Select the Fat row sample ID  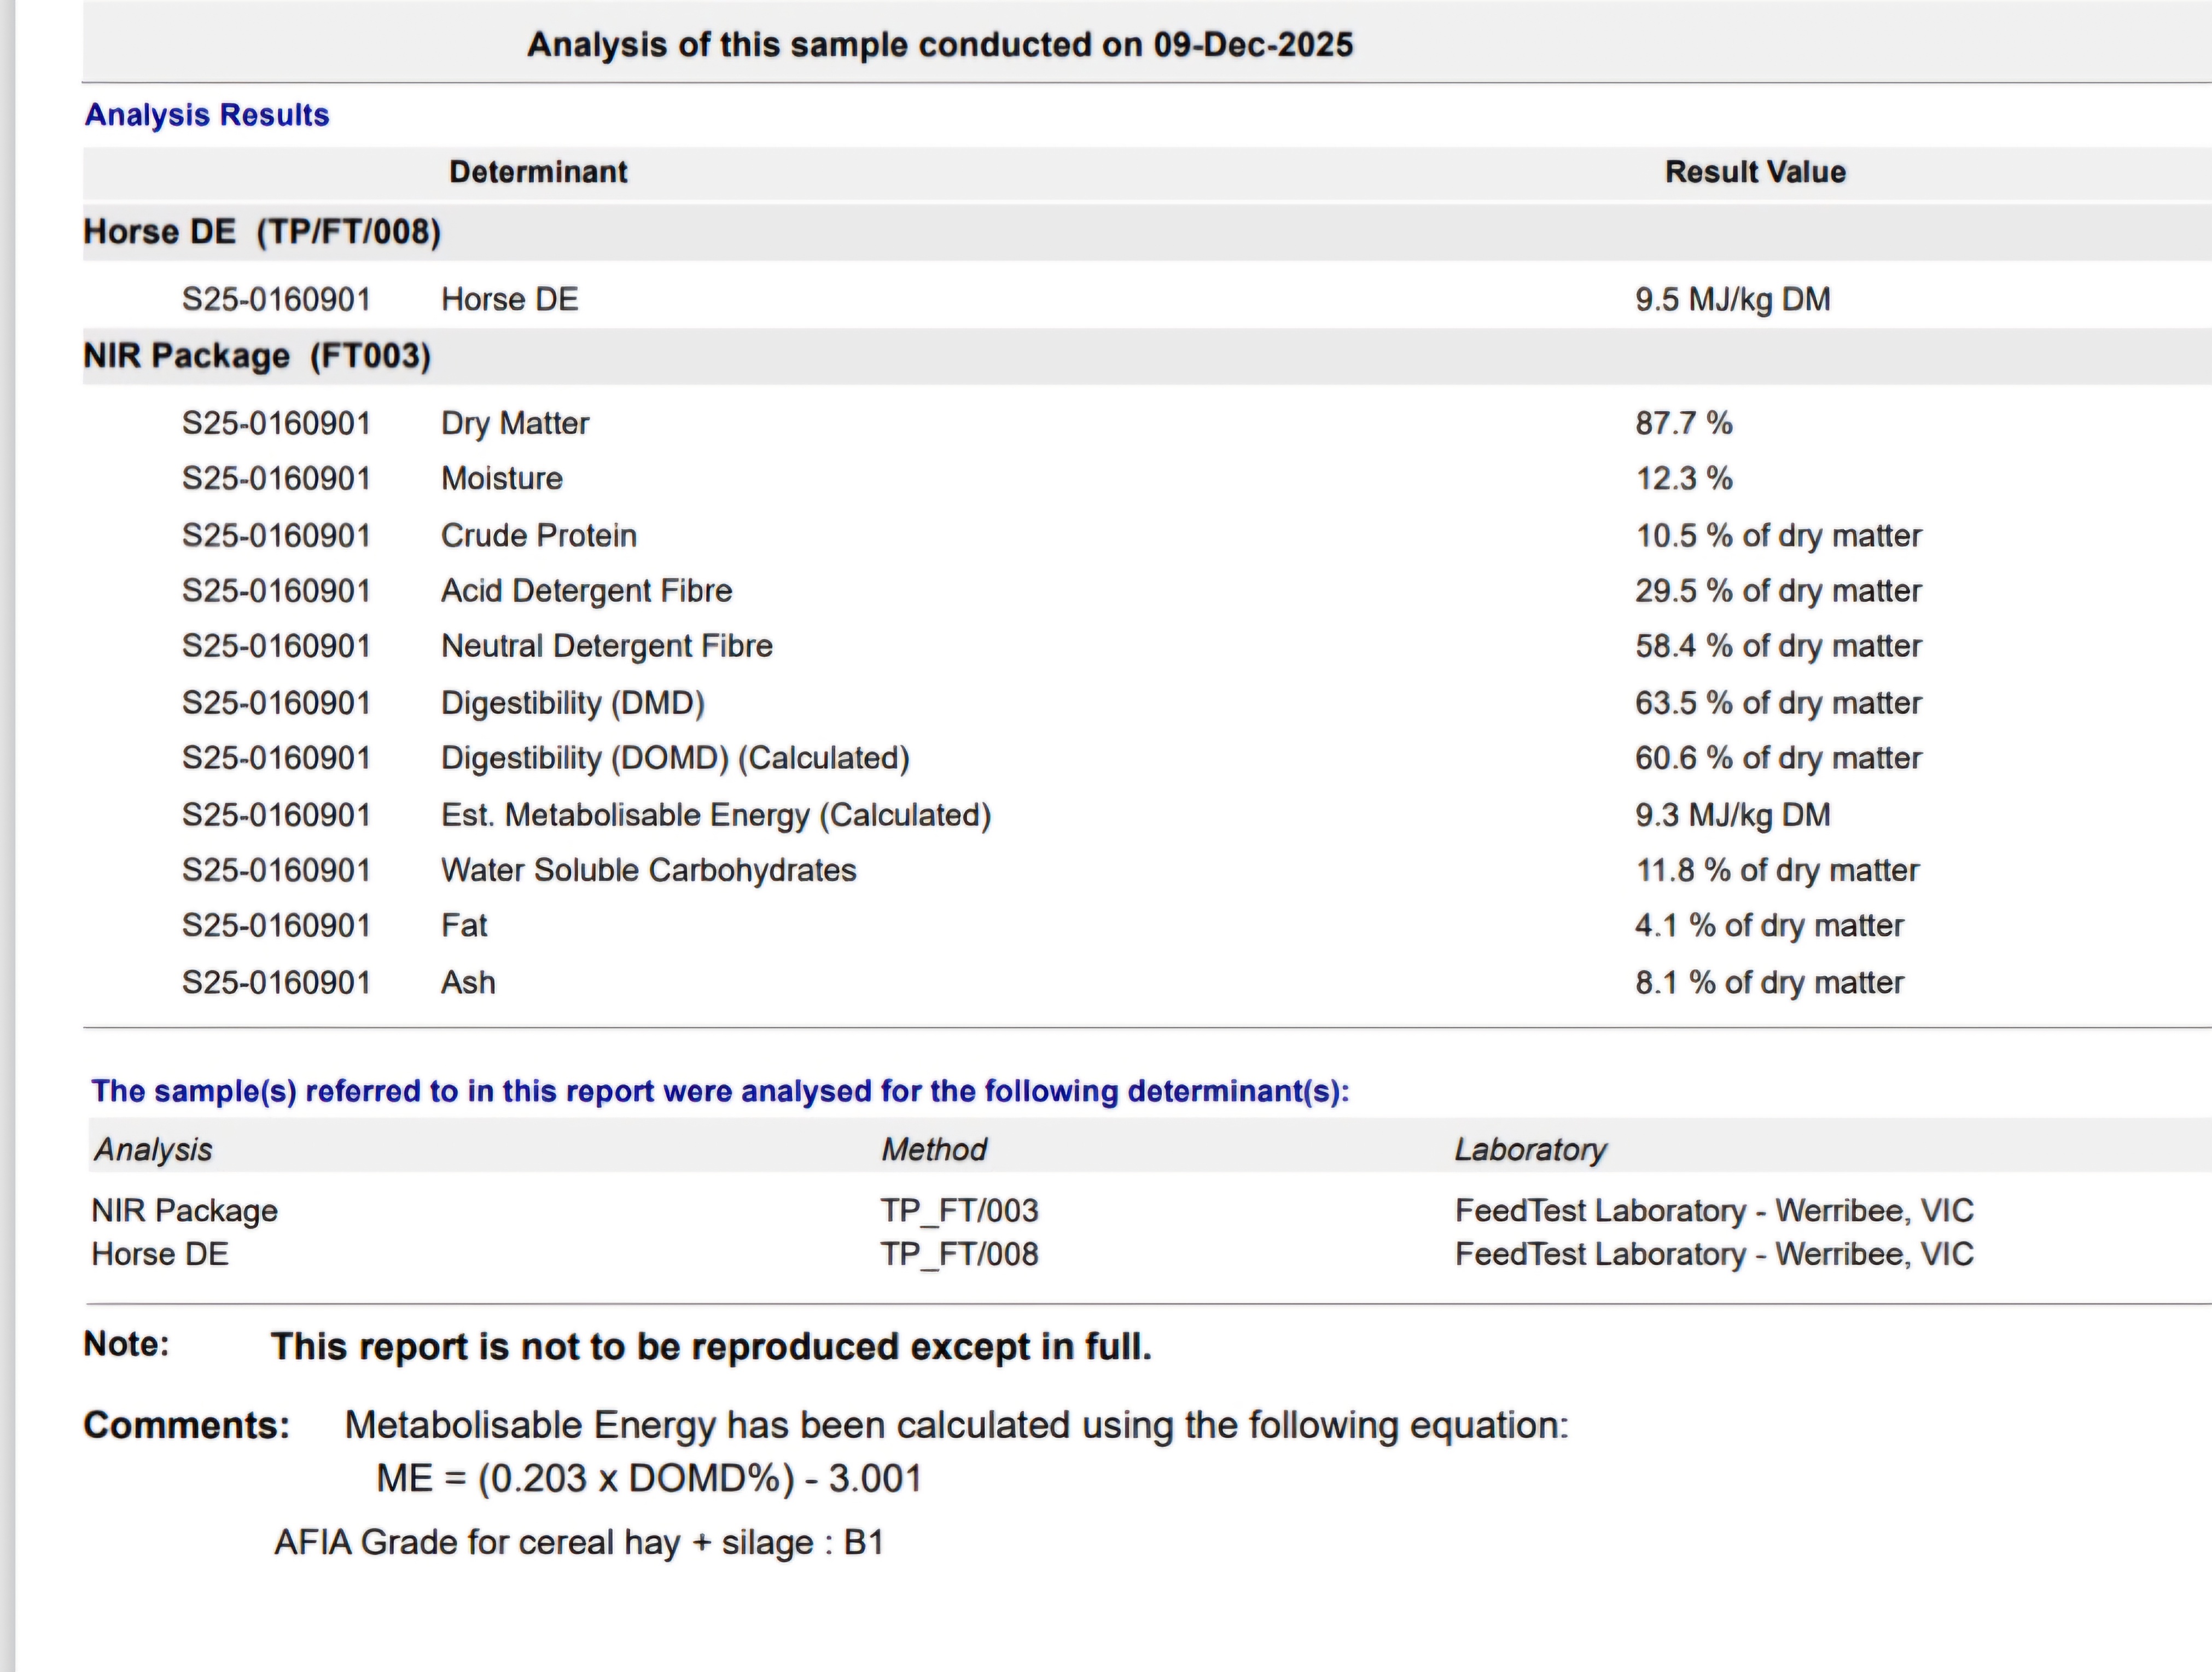276,926
